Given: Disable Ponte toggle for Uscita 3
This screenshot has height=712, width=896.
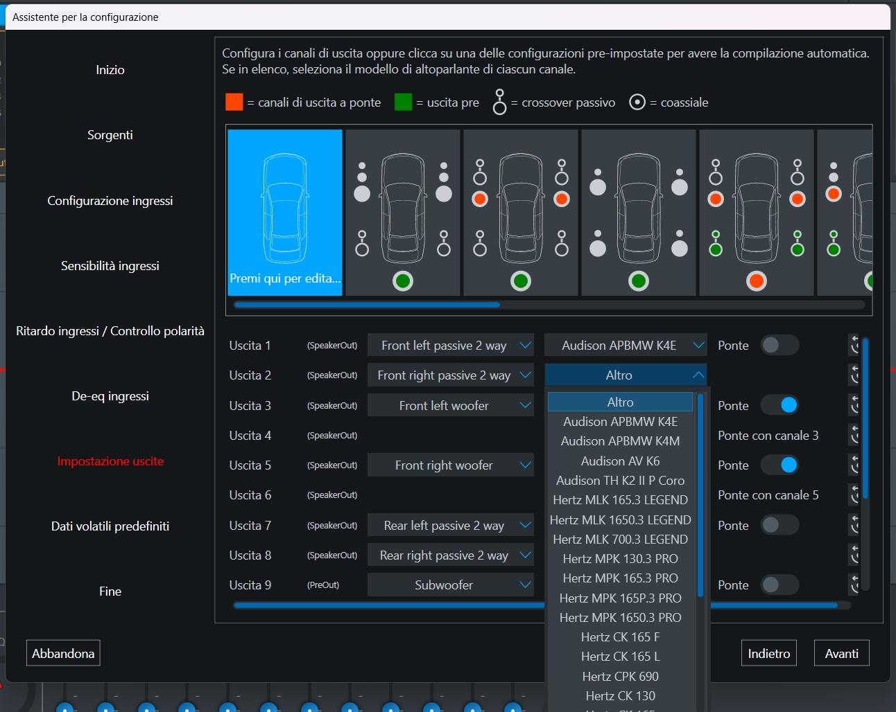Looking at the screenshot, I should (779, 405).
